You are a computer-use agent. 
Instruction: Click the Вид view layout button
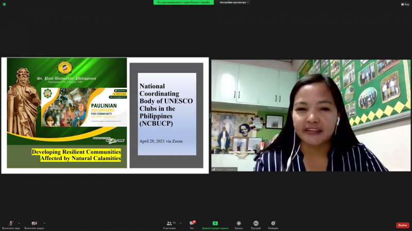point(405,4)
